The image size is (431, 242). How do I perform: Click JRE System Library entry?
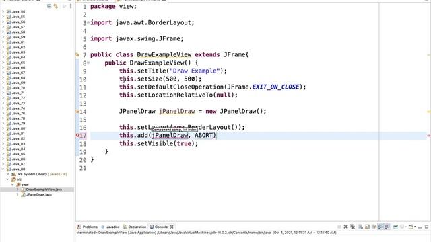point(42,174)
